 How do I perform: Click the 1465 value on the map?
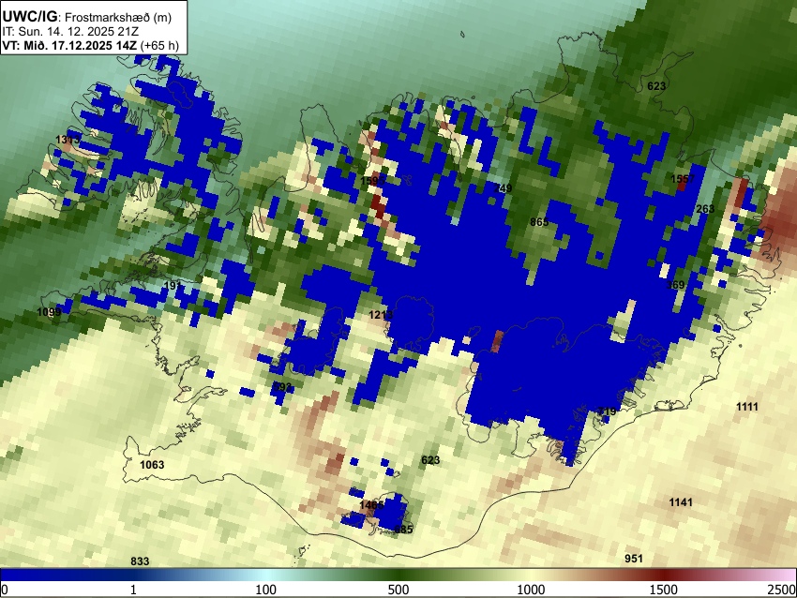[x=371, y=505]
